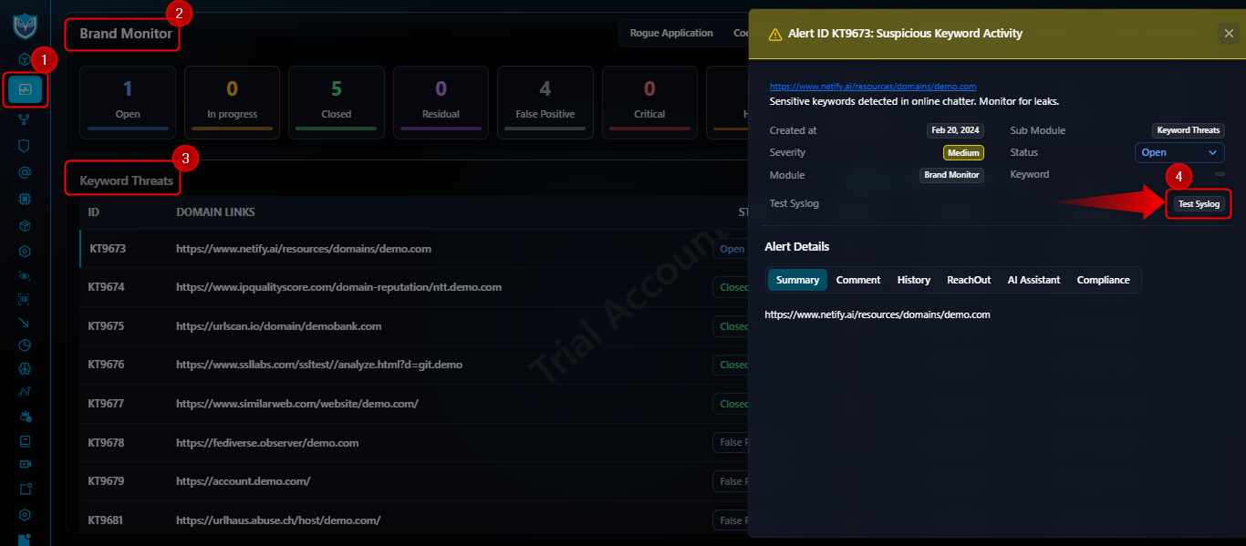Open the cube icon under the owl logo
The height and width of the screenshot is (546, 1246).
(25, 59)
